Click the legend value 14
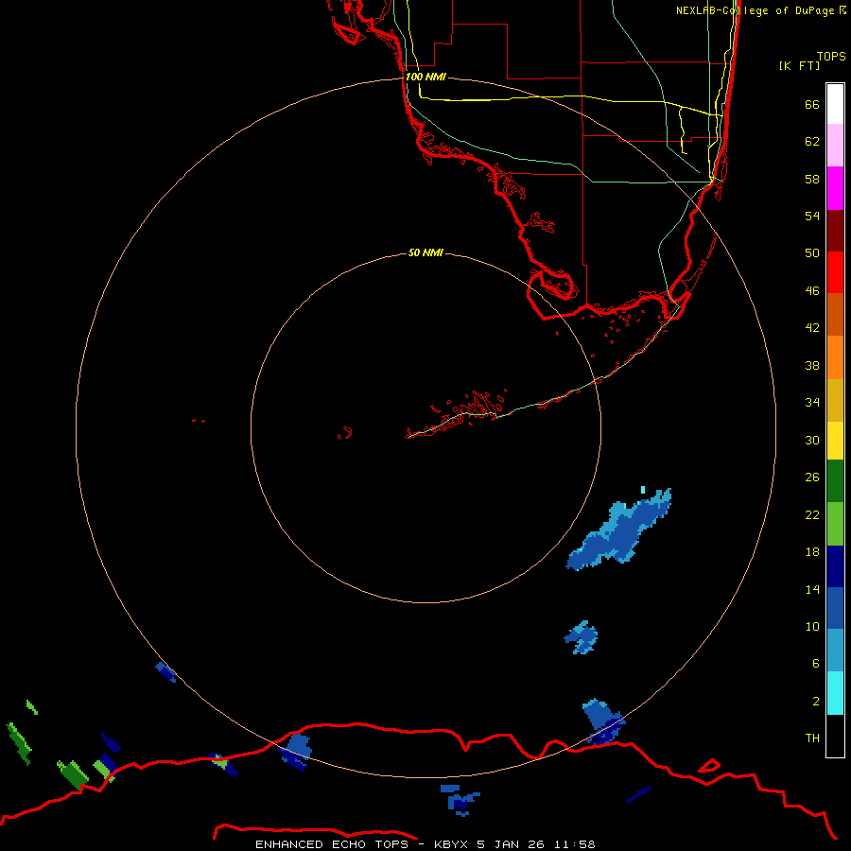 point(812,589)
